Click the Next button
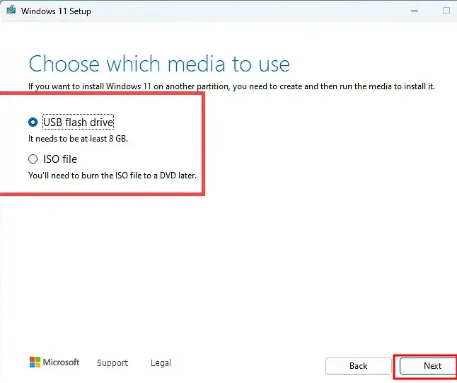 coord(428,366)
